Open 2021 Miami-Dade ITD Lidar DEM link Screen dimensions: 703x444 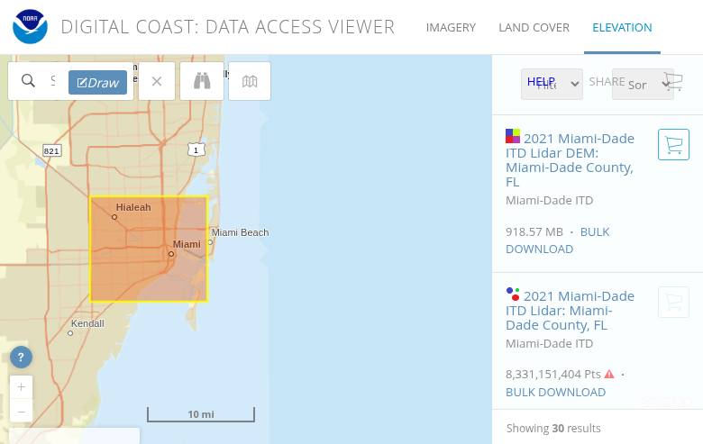point(570,153)
